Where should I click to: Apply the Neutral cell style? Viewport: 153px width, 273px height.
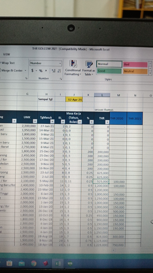pyautogui.click(x=135, y=71)
